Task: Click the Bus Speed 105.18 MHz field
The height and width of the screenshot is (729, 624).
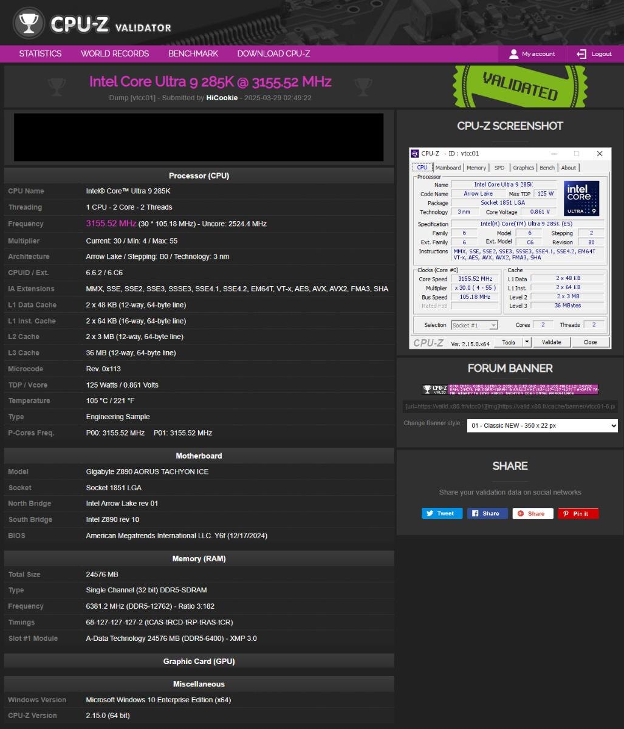Action: point(475,297)
